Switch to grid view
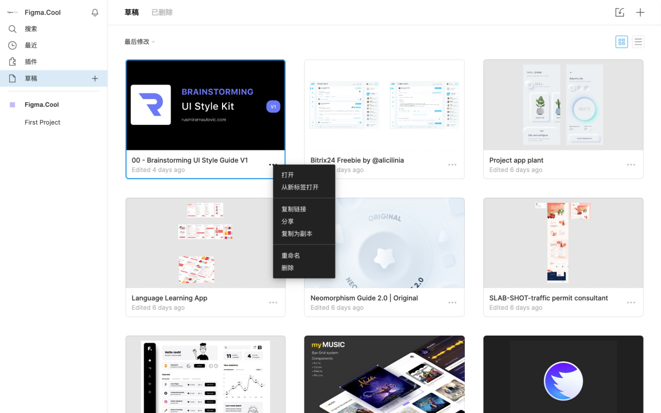661x413 pixels. pyautogui.click(x=621, y=42)
